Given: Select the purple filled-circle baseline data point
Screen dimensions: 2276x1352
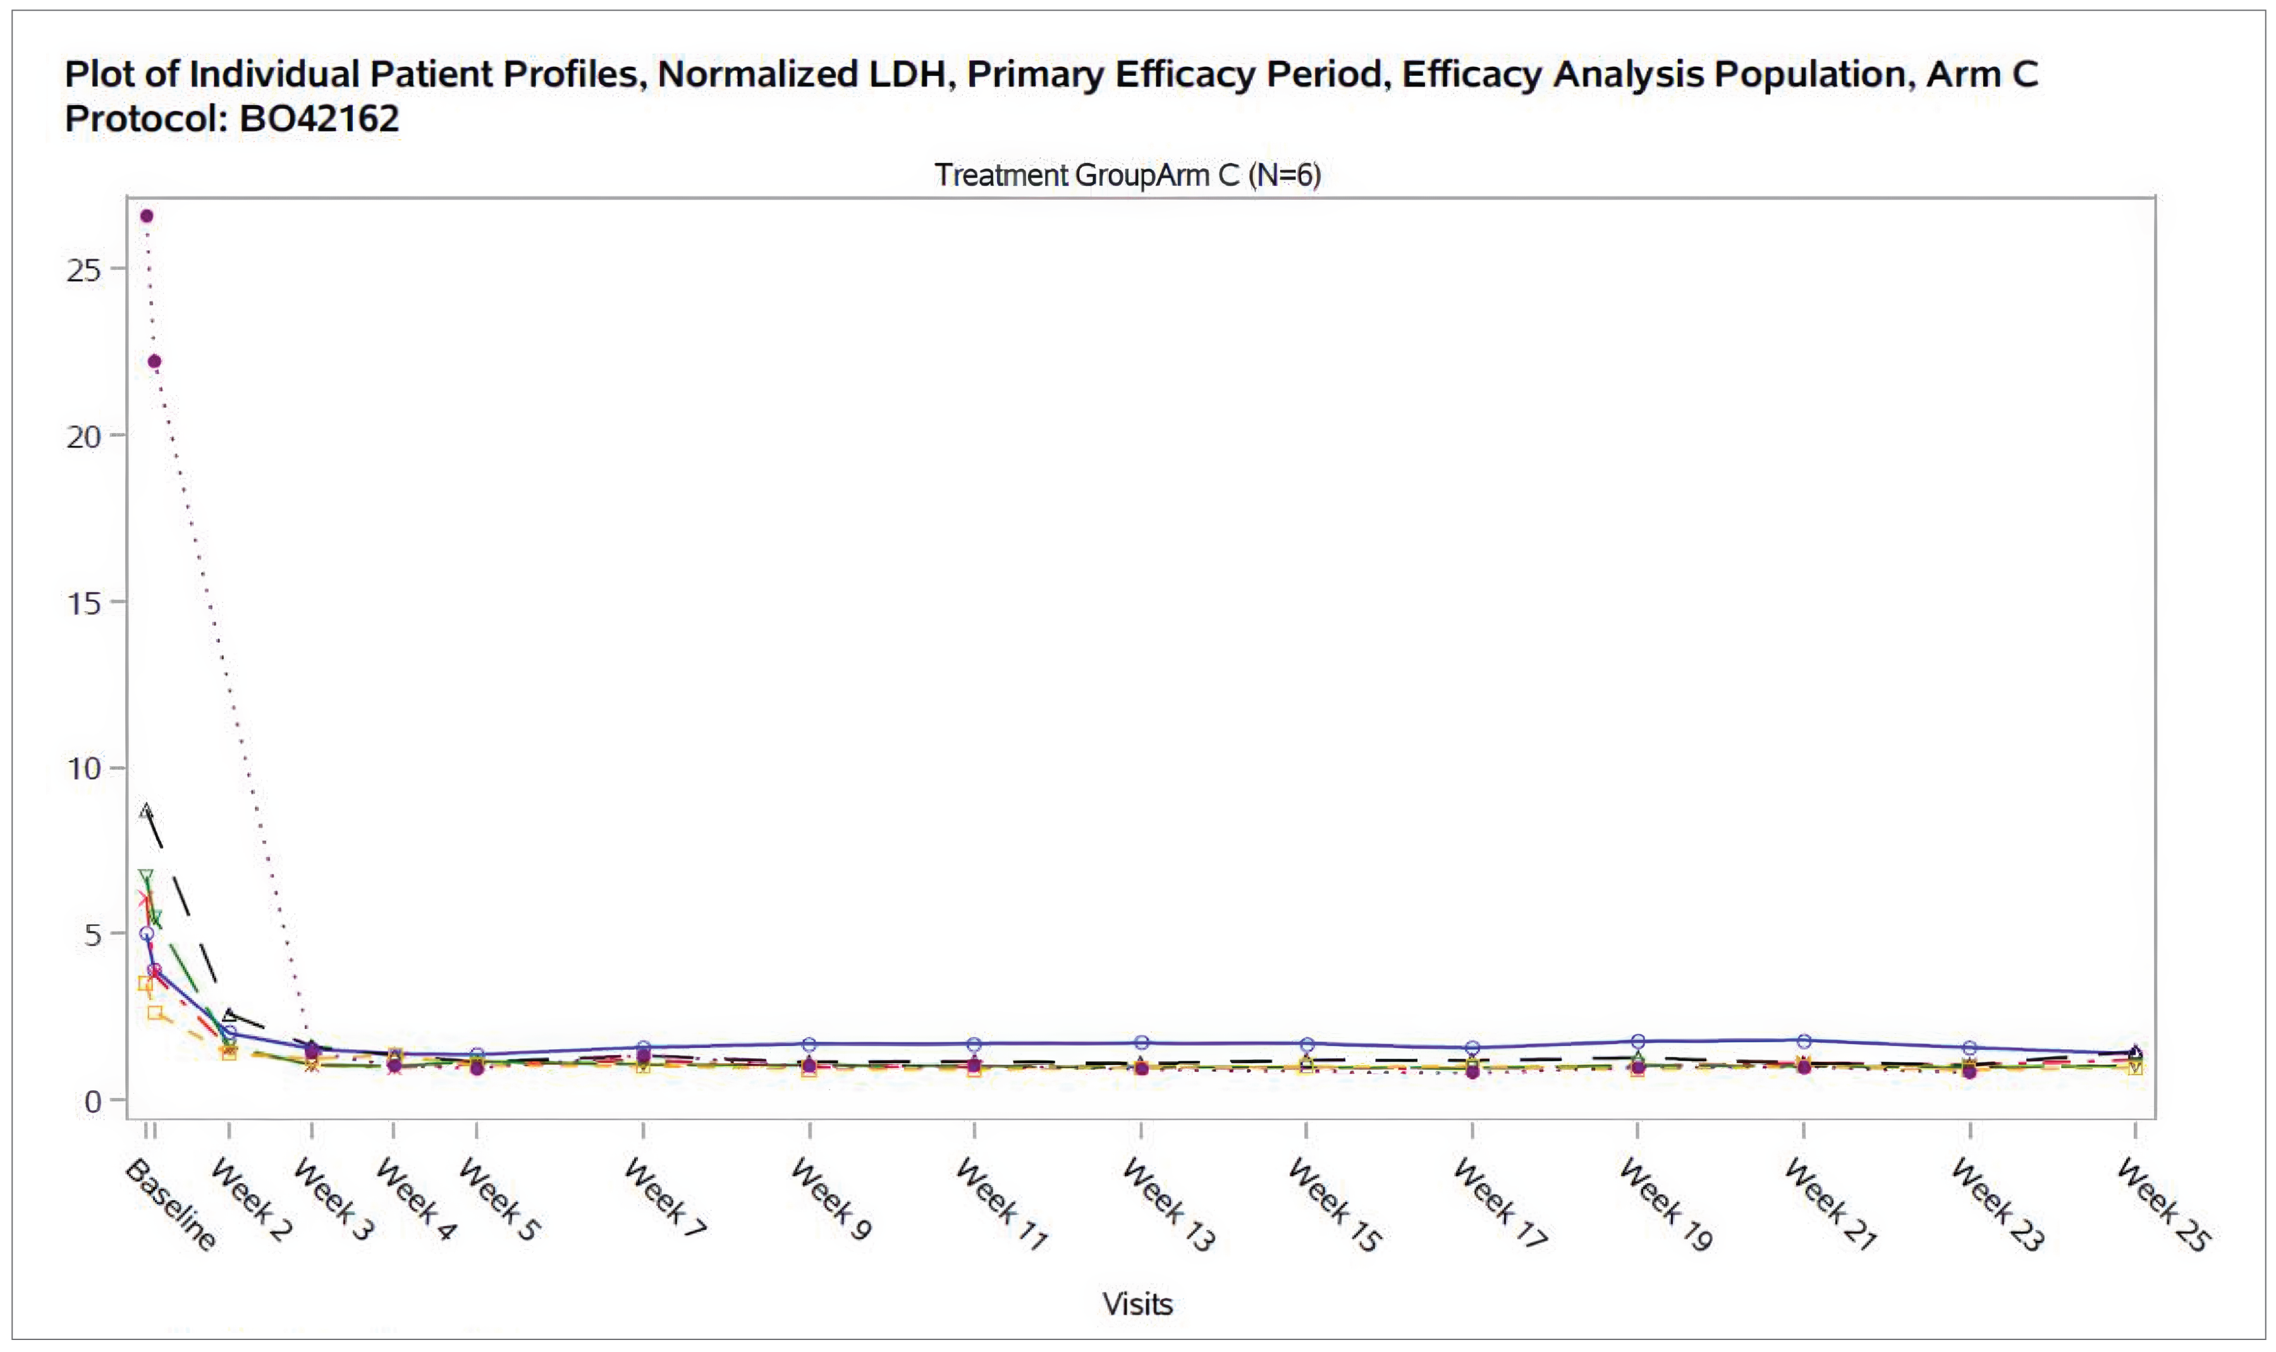Looking at the screenshot, I should tap(146, 215).
